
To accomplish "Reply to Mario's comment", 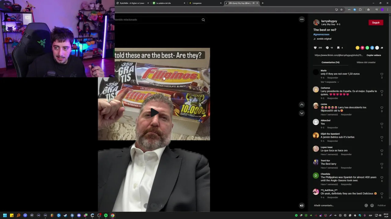I will tap(333, 78).
